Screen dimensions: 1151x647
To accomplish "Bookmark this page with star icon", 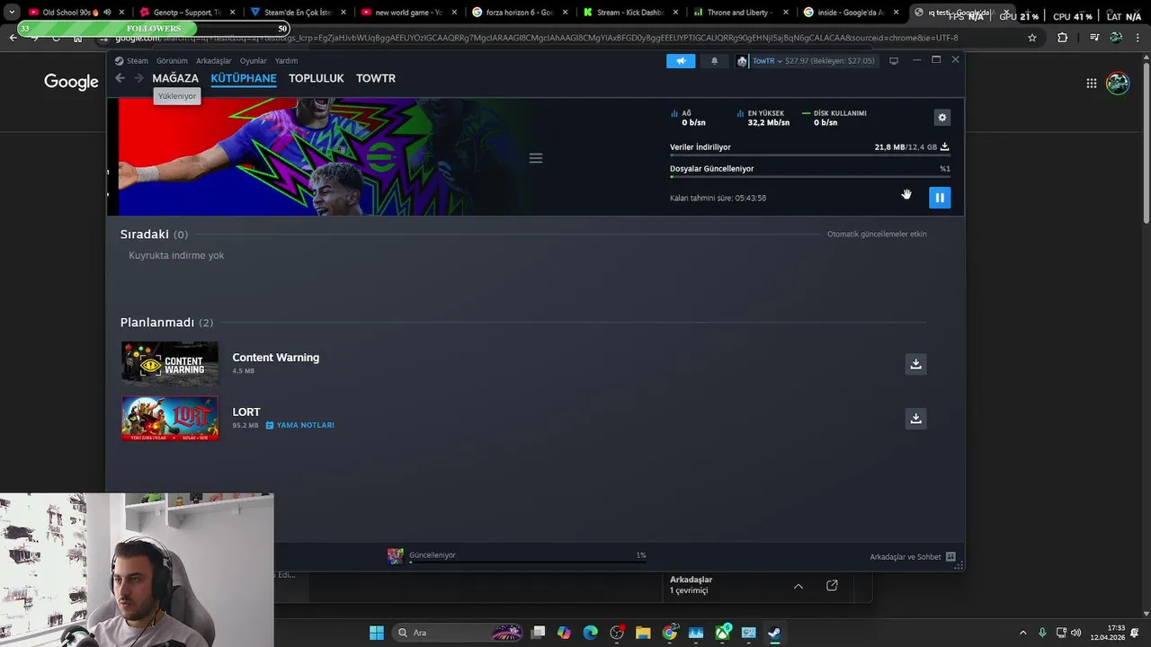I will (x=1032, y=38).
